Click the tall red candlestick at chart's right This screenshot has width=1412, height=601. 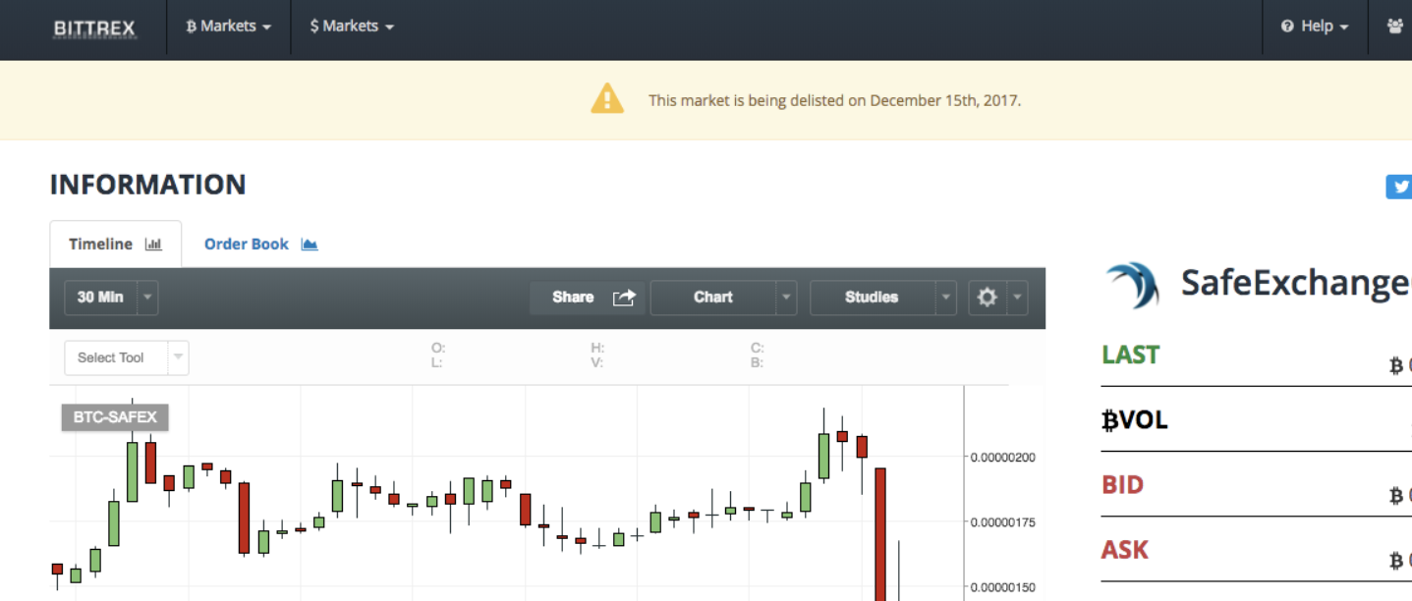[880, 534]
